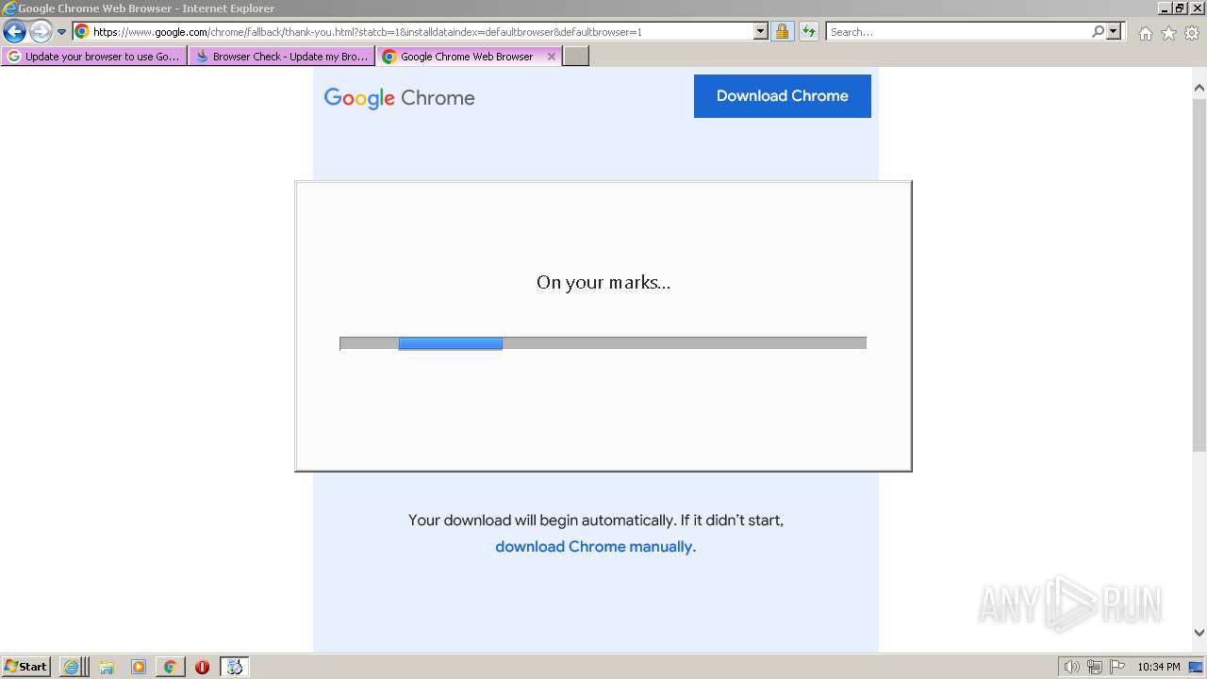The height and width of the screenshot is (679, 1207).
Task: Open the volume speaker tray icon
Action: (1071, 667)
